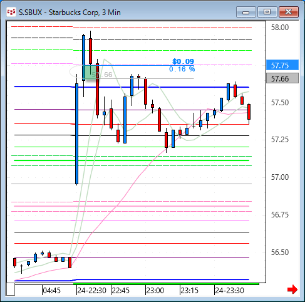Click the small white box at the bottom-left corner
This screenshot has width=305, height=302.
pos(10,289)
